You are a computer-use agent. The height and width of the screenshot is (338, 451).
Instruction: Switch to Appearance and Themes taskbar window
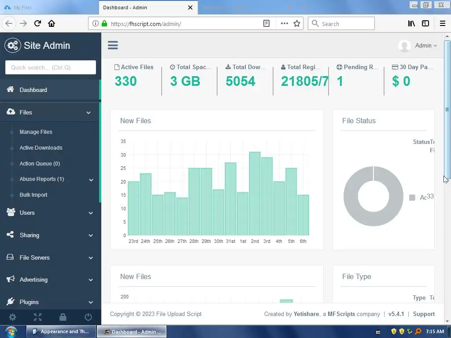[61, 332]
